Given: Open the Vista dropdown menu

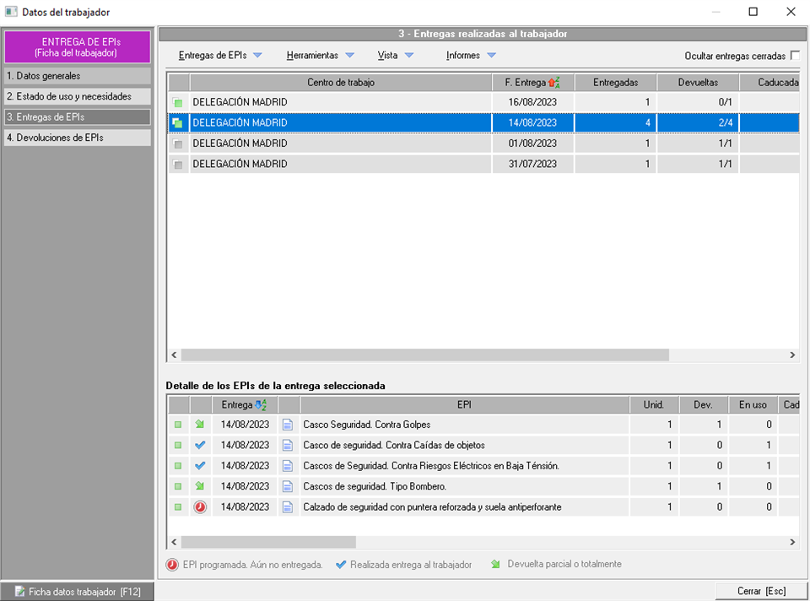Looking at the screenshot, I should click(x=395, y=56).
